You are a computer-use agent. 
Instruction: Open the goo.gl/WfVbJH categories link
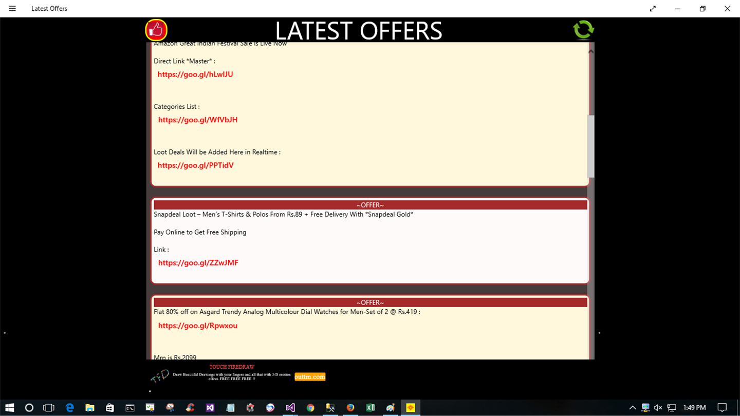198,120
